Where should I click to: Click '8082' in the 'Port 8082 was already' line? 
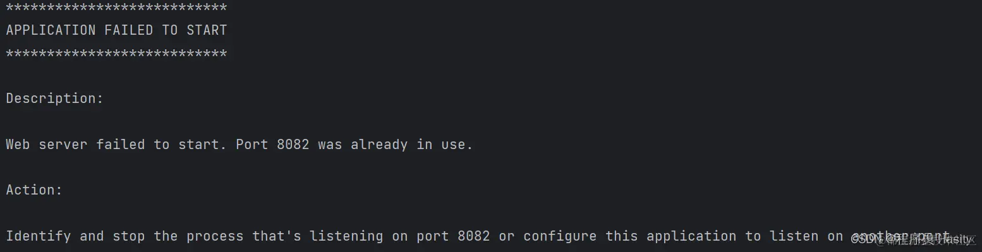click(293, 144)
